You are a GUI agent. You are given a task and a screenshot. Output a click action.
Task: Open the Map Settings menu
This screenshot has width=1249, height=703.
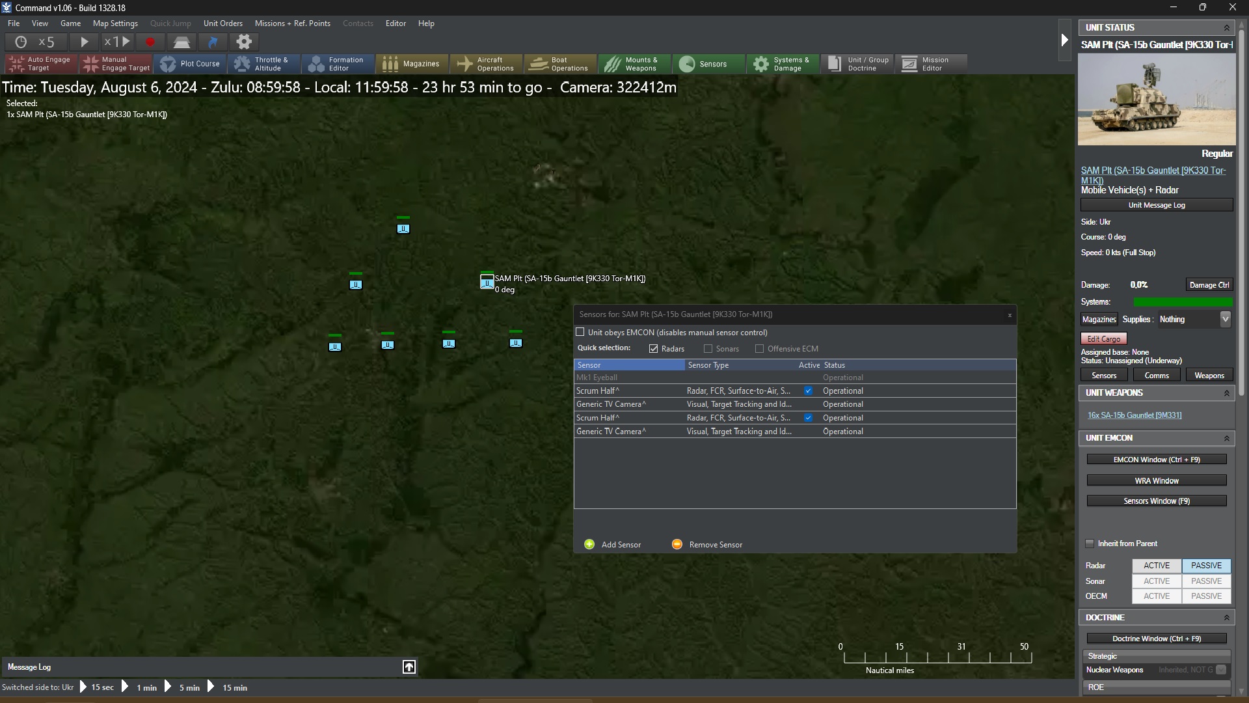(x=116, y=23)
